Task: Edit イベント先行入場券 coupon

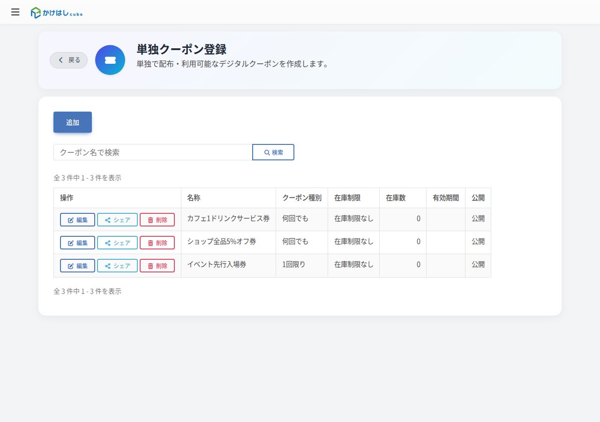Action: tap(77, 266)
